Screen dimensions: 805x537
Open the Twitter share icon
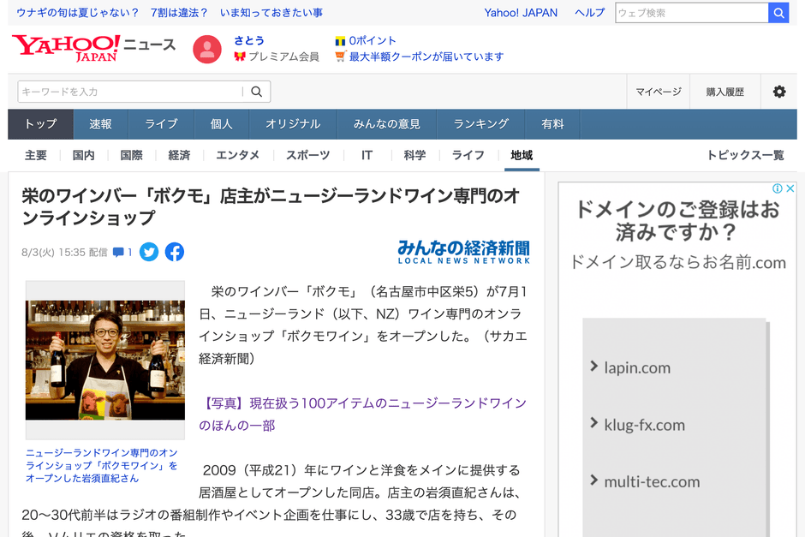(149, 252)
